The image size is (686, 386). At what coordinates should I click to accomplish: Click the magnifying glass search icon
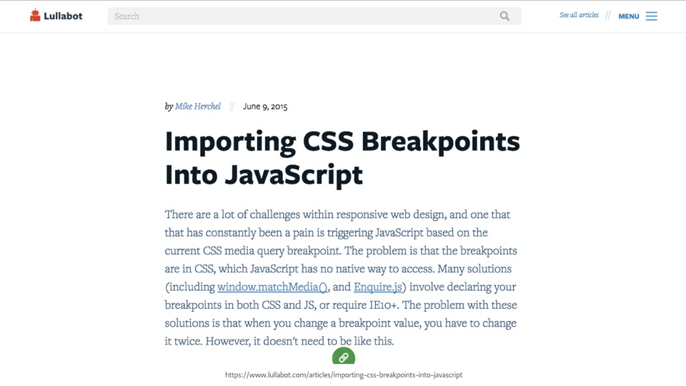pyautogui.click(x=504, y=16)
